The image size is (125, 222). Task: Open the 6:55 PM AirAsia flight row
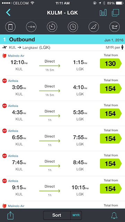pyautogui.click(x=62, y=138)
